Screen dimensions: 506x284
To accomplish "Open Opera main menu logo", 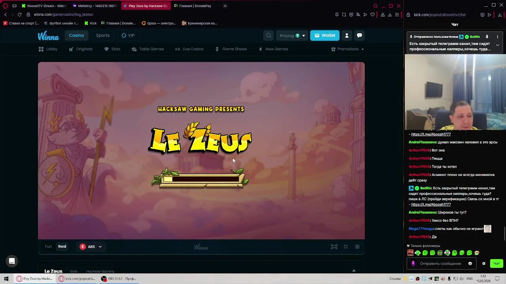I will tap(6, 6).
